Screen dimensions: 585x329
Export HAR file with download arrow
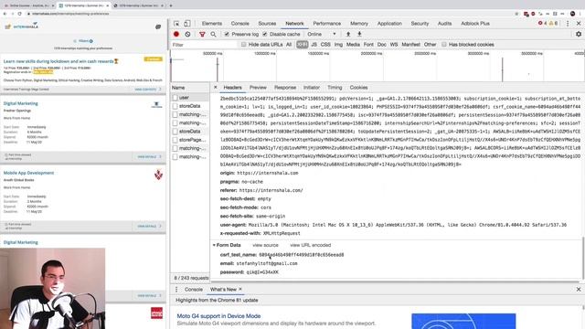(x=359, y=34)
